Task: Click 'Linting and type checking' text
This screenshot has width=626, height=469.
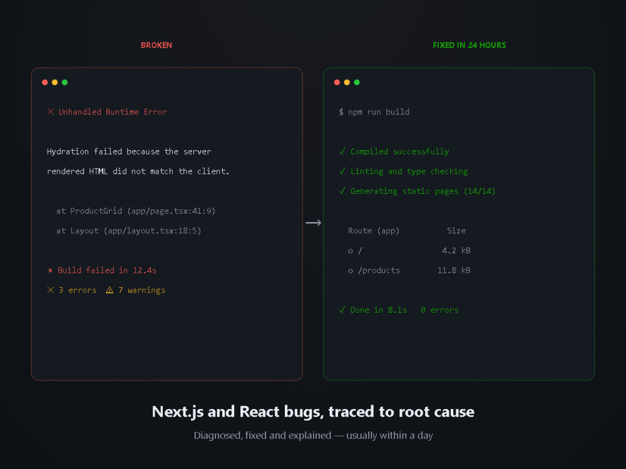Action: (409, 171)
